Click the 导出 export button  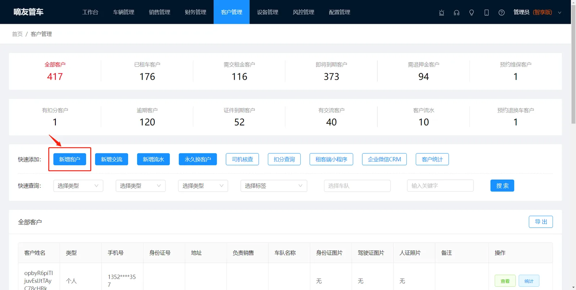tap(541, 222)
